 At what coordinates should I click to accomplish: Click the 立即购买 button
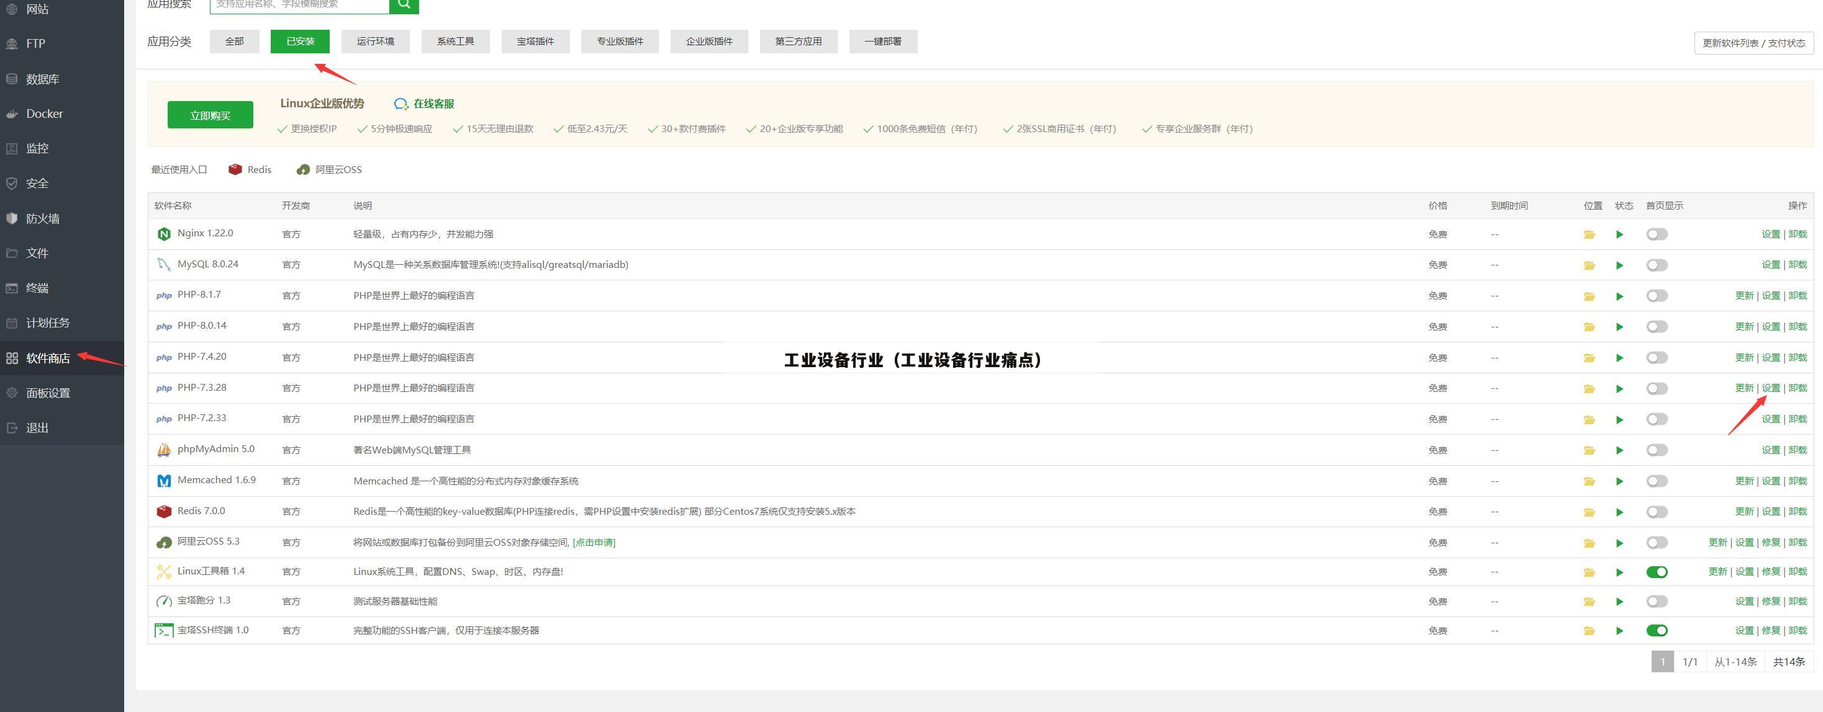click(x=210, y=115)
